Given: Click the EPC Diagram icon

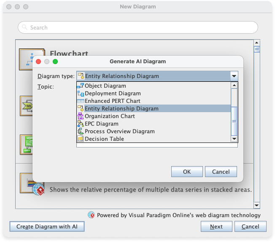Looking at the screenshot, I should [80, 124].
